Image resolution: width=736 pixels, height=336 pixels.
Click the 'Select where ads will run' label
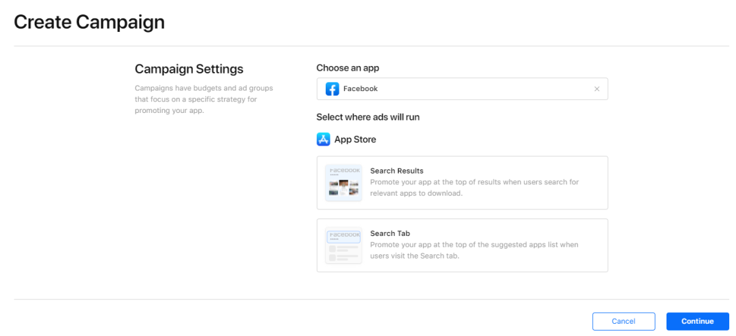click(368, 117)
